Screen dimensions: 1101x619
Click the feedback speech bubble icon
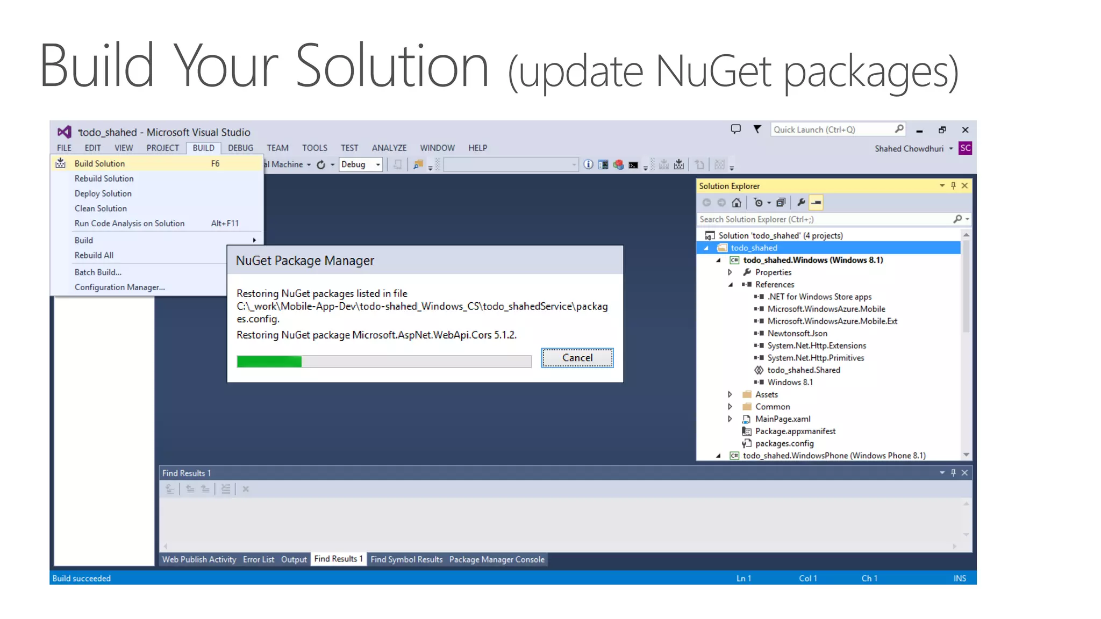pyautogui.click(x=735, y=129)
